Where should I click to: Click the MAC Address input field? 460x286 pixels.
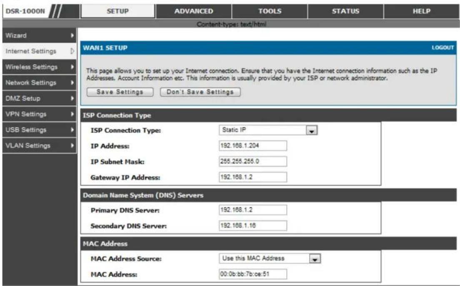coord(253,274)
